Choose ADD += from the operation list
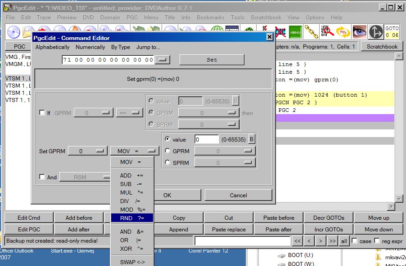 point(132,175)
